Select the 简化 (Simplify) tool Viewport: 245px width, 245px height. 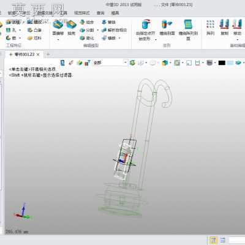coord(87,38)
